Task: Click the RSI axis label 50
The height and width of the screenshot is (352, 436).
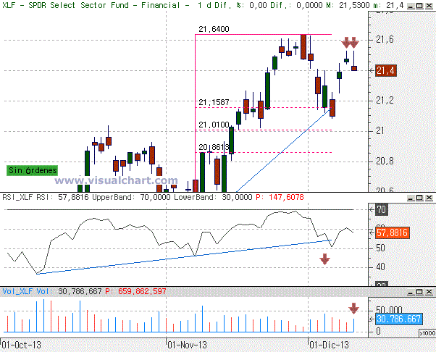Action: [381, 248]
